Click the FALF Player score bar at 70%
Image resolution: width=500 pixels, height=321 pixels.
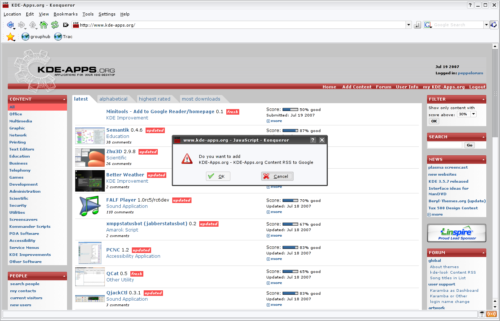[x=290, y=200]
